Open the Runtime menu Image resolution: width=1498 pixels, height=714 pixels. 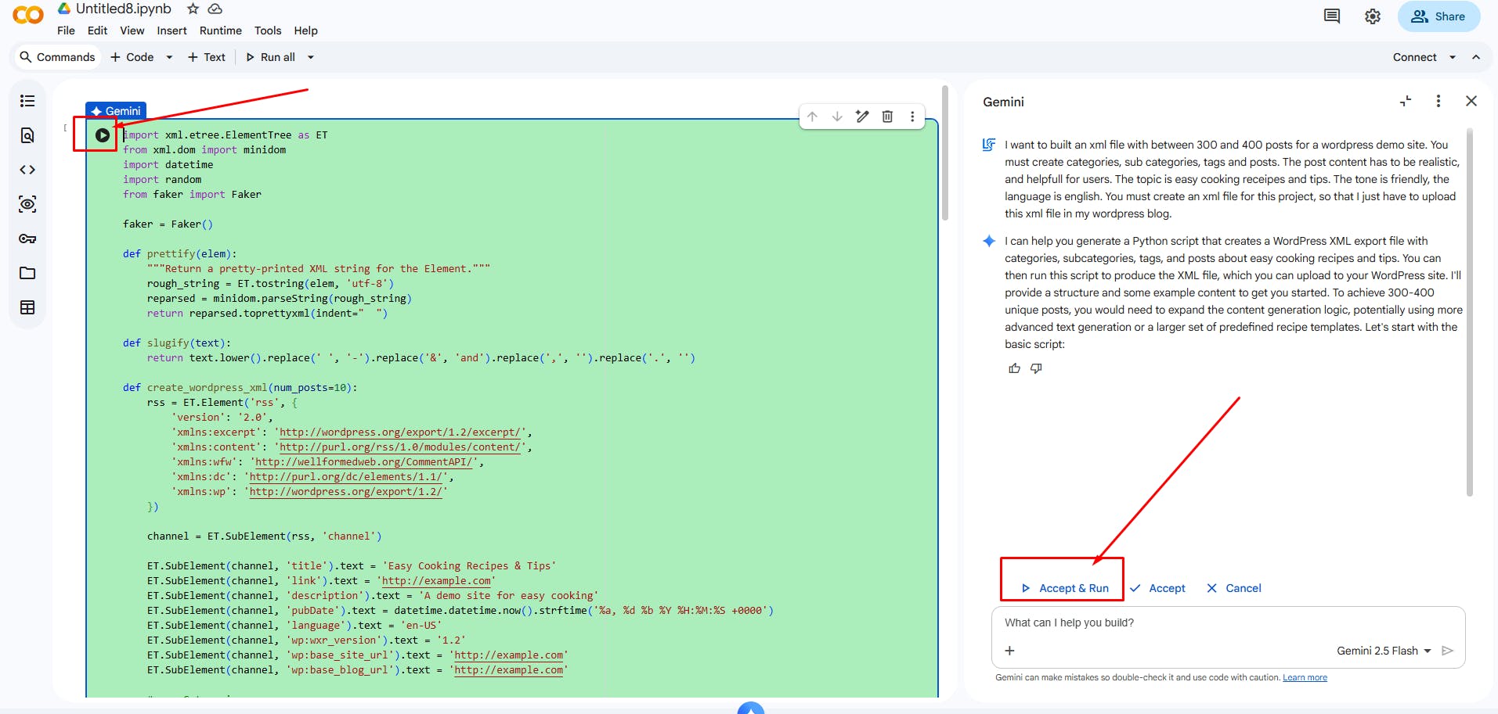221,30
